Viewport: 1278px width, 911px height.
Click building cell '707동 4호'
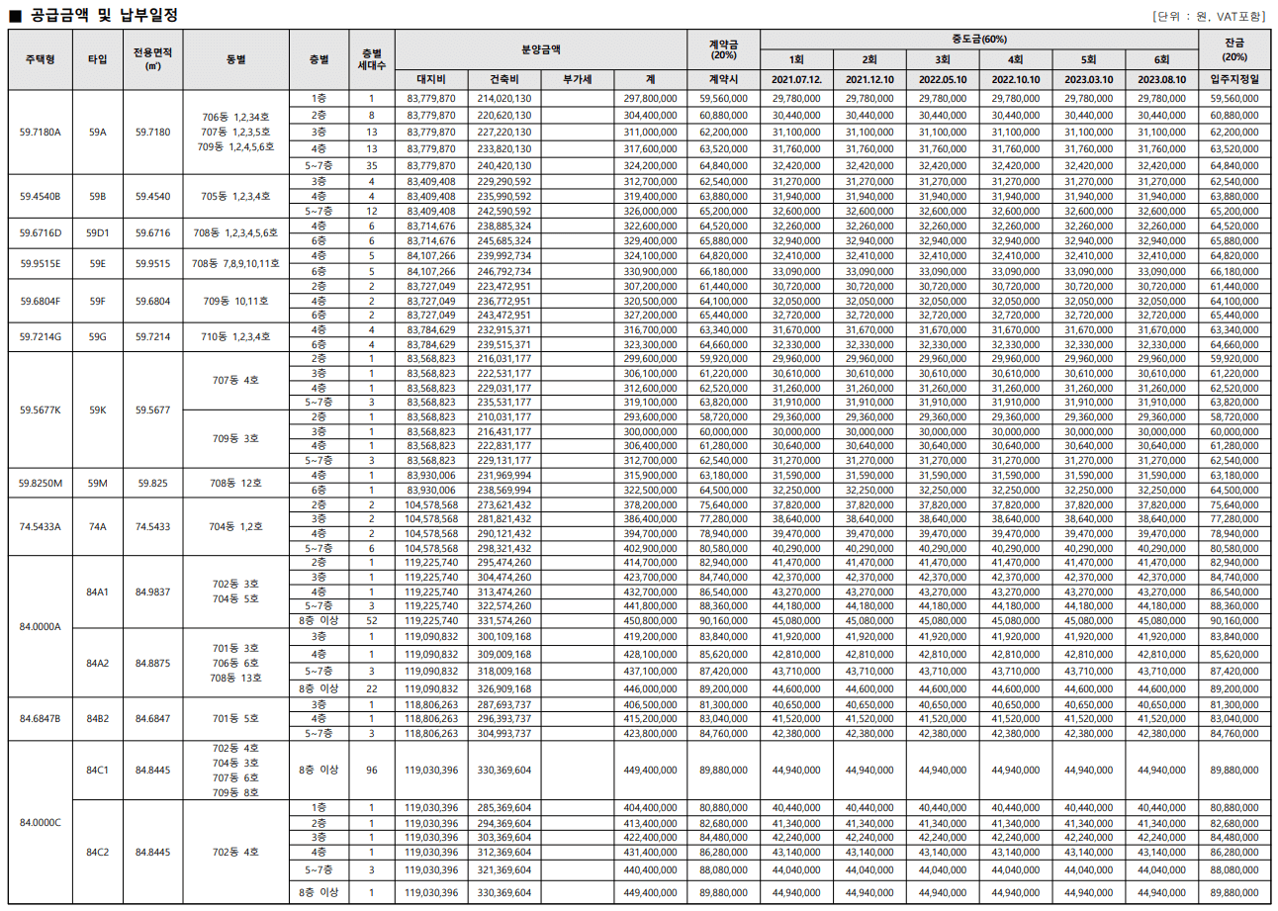(235, 380)
